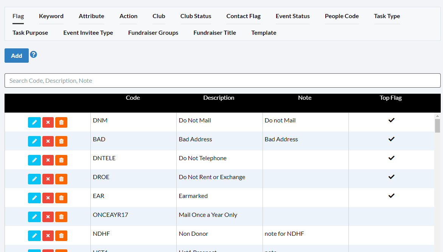Switch to the Flag tab
This screenshot has width=443, height=252.
18,16
